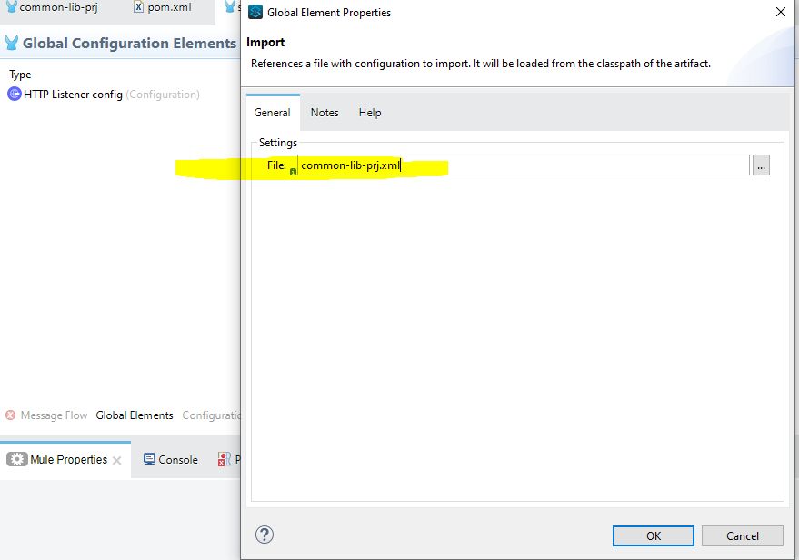Click the Message Flow error icon
The image size is (799, 560).
[x=10, y=415]
